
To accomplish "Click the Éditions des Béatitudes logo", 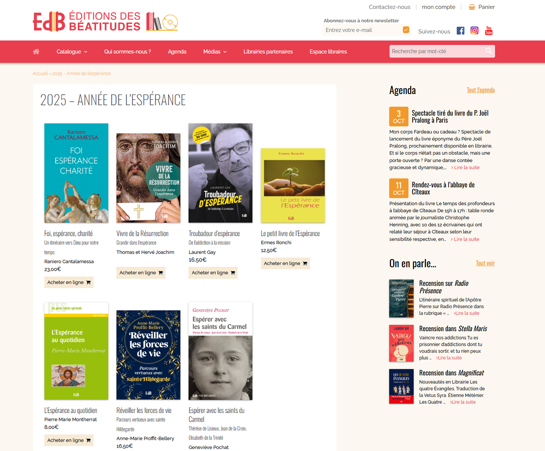I will [105, 22].
